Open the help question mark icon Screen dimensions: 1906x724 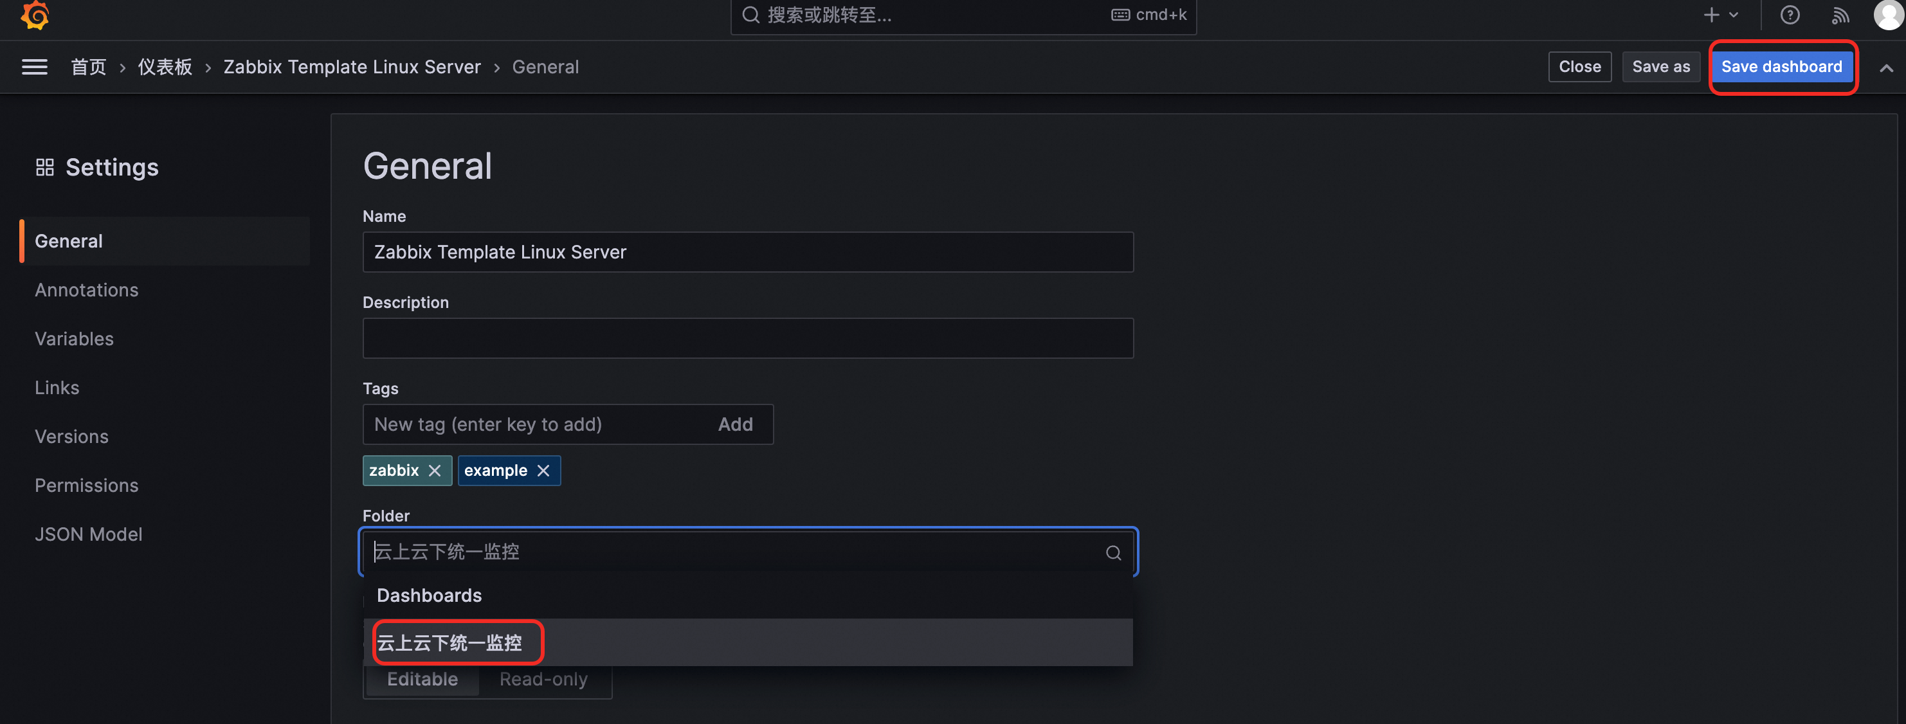1790,15
